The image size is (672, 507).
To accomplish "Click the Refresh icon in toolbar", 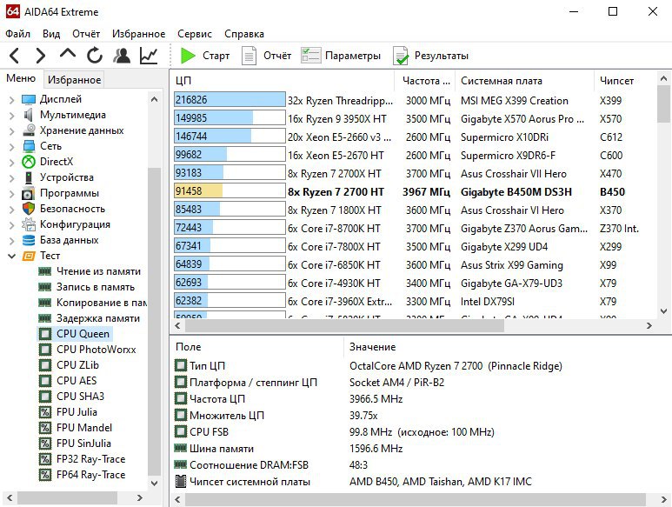I will (x=95, y=56).
